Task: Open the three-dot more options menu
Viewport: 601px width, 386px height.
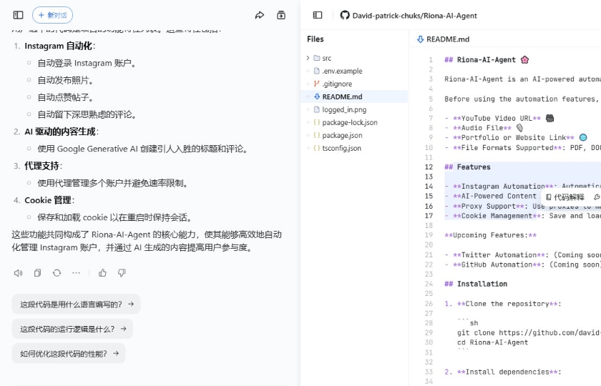Action: pos(76,272)
